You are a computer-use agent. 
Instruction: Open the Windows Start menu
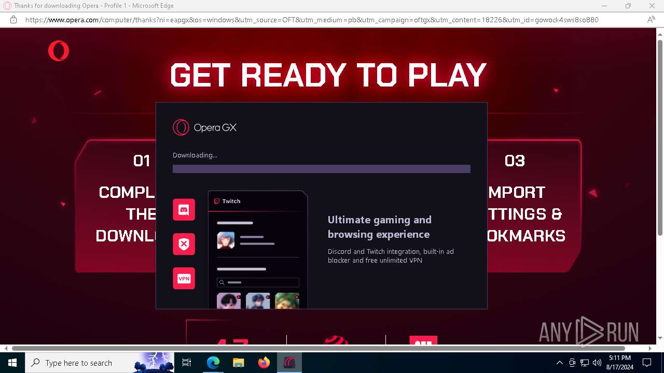[12, 363]
